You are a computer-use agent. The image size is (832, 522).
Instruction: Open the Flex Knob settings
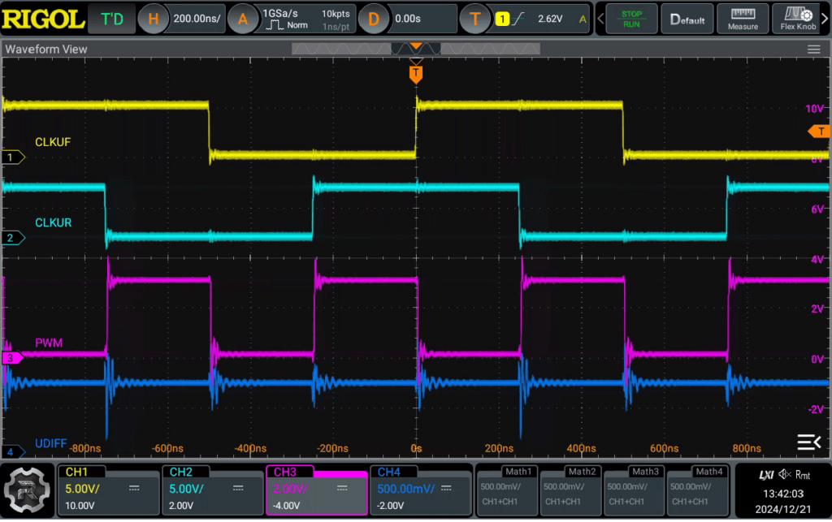798,19
